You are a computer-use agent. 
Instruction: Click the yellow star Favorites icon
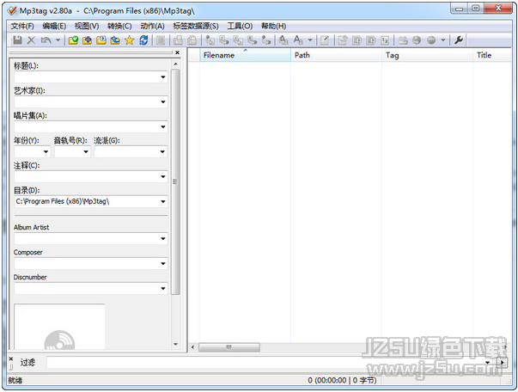coord(129,40)
